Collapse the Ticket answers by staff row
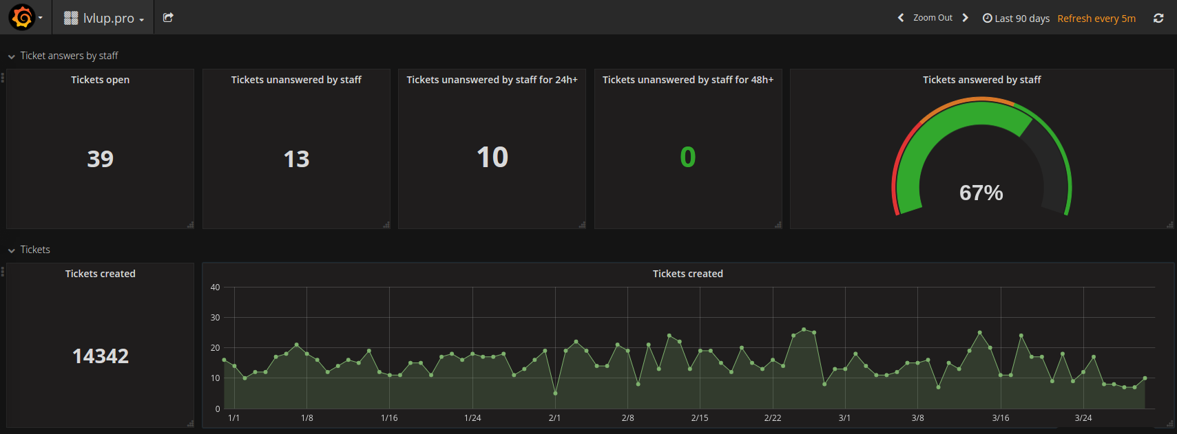This screenshot has width=1177, height=434. click(12, 56)
